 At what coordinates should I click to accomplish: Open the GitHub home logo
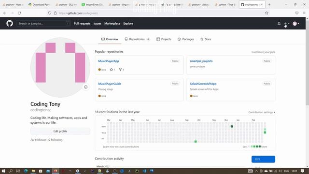tap(10, 24)
